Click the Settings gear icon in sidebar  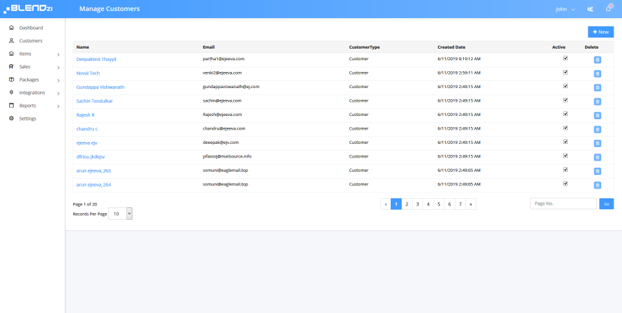(11, 118)
